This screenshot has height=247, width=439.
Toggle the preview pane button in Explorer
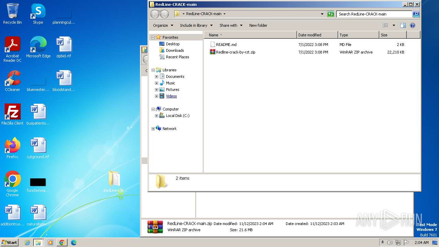click(x=403, y=25)
